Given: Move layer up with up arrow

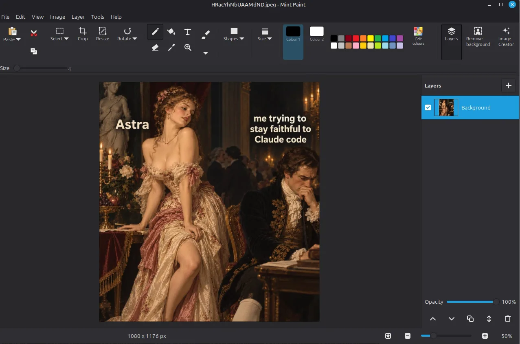Looking at the screenshot, I should pos(433,319).
